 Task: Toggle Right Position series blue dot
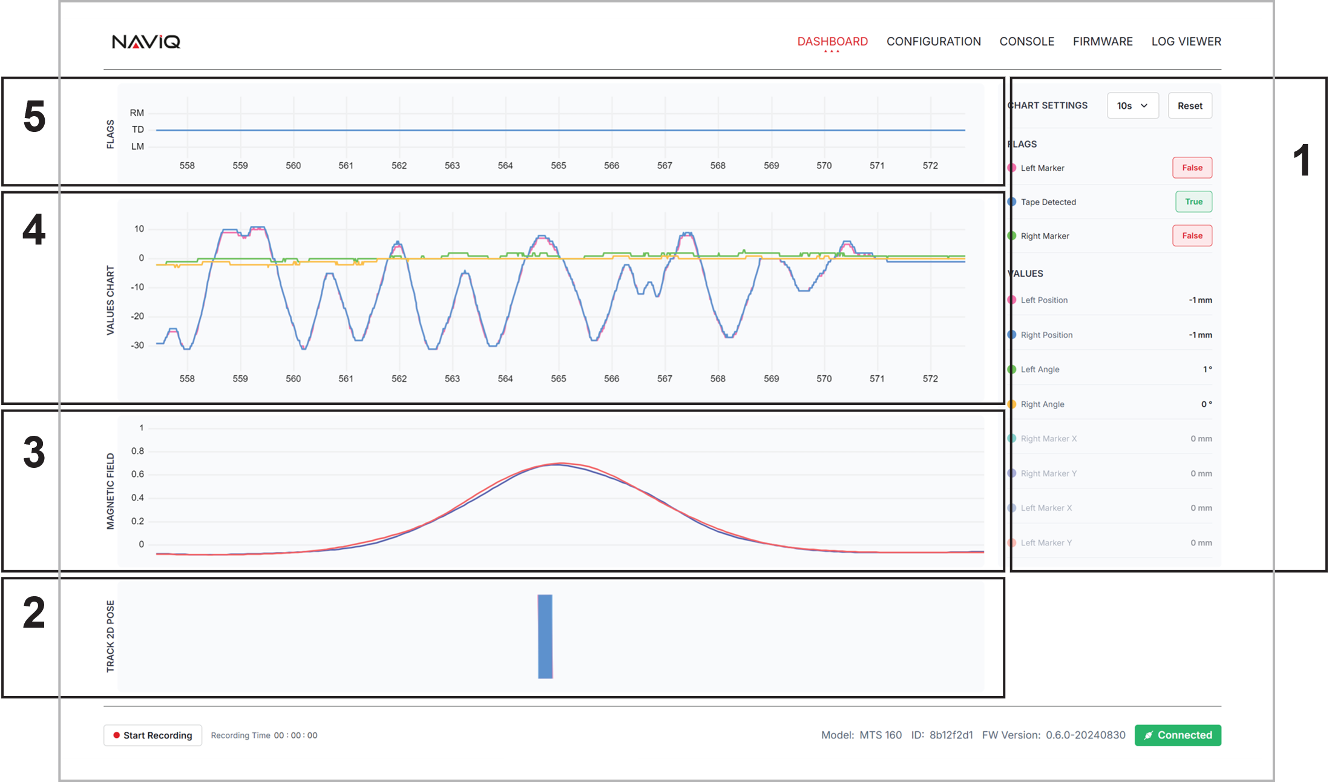pos(1012,335)
